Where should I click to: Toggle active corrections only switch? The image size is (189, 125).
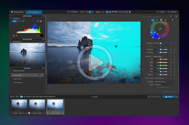click(176, 17)
